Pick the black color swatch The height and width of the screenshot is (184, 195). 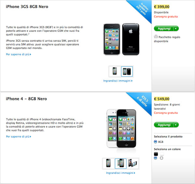coord(156,154)
